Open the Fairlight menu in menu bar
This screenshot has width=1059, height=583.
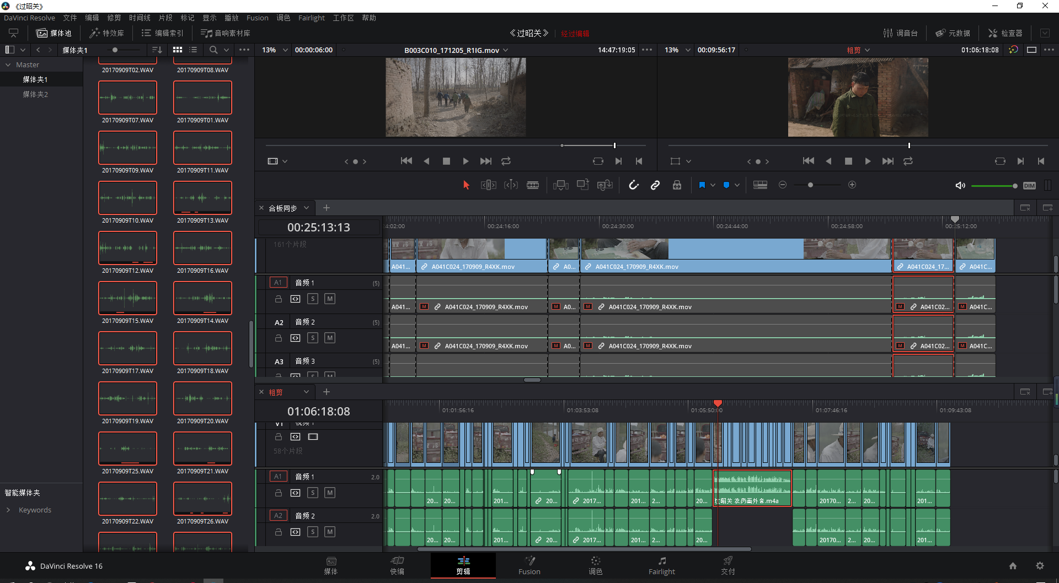311,18
